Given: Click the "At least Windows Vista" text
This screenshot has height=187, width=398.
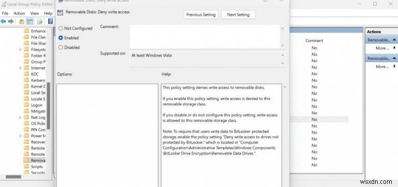Looking at the screenshot, I should point(151,55).
